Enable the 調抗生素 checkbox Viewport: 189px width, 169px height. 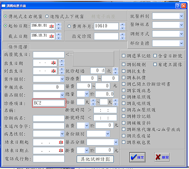[124, 71]
